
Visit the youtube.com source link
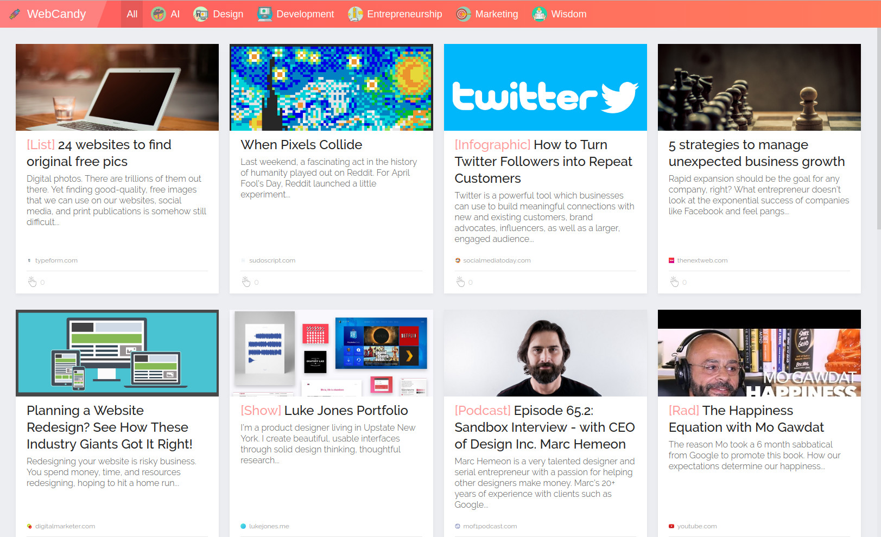(x=697, y=526)
